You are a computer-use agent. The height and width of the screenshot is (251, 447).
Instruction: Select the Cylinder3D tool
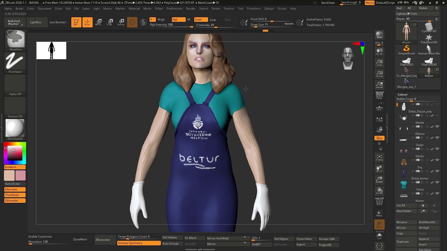(x=429, y=27)
